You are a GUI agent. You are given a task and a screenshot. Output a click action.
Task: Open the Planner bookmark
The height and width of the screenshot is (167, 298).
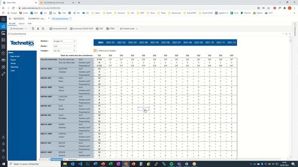click(245, 13)
